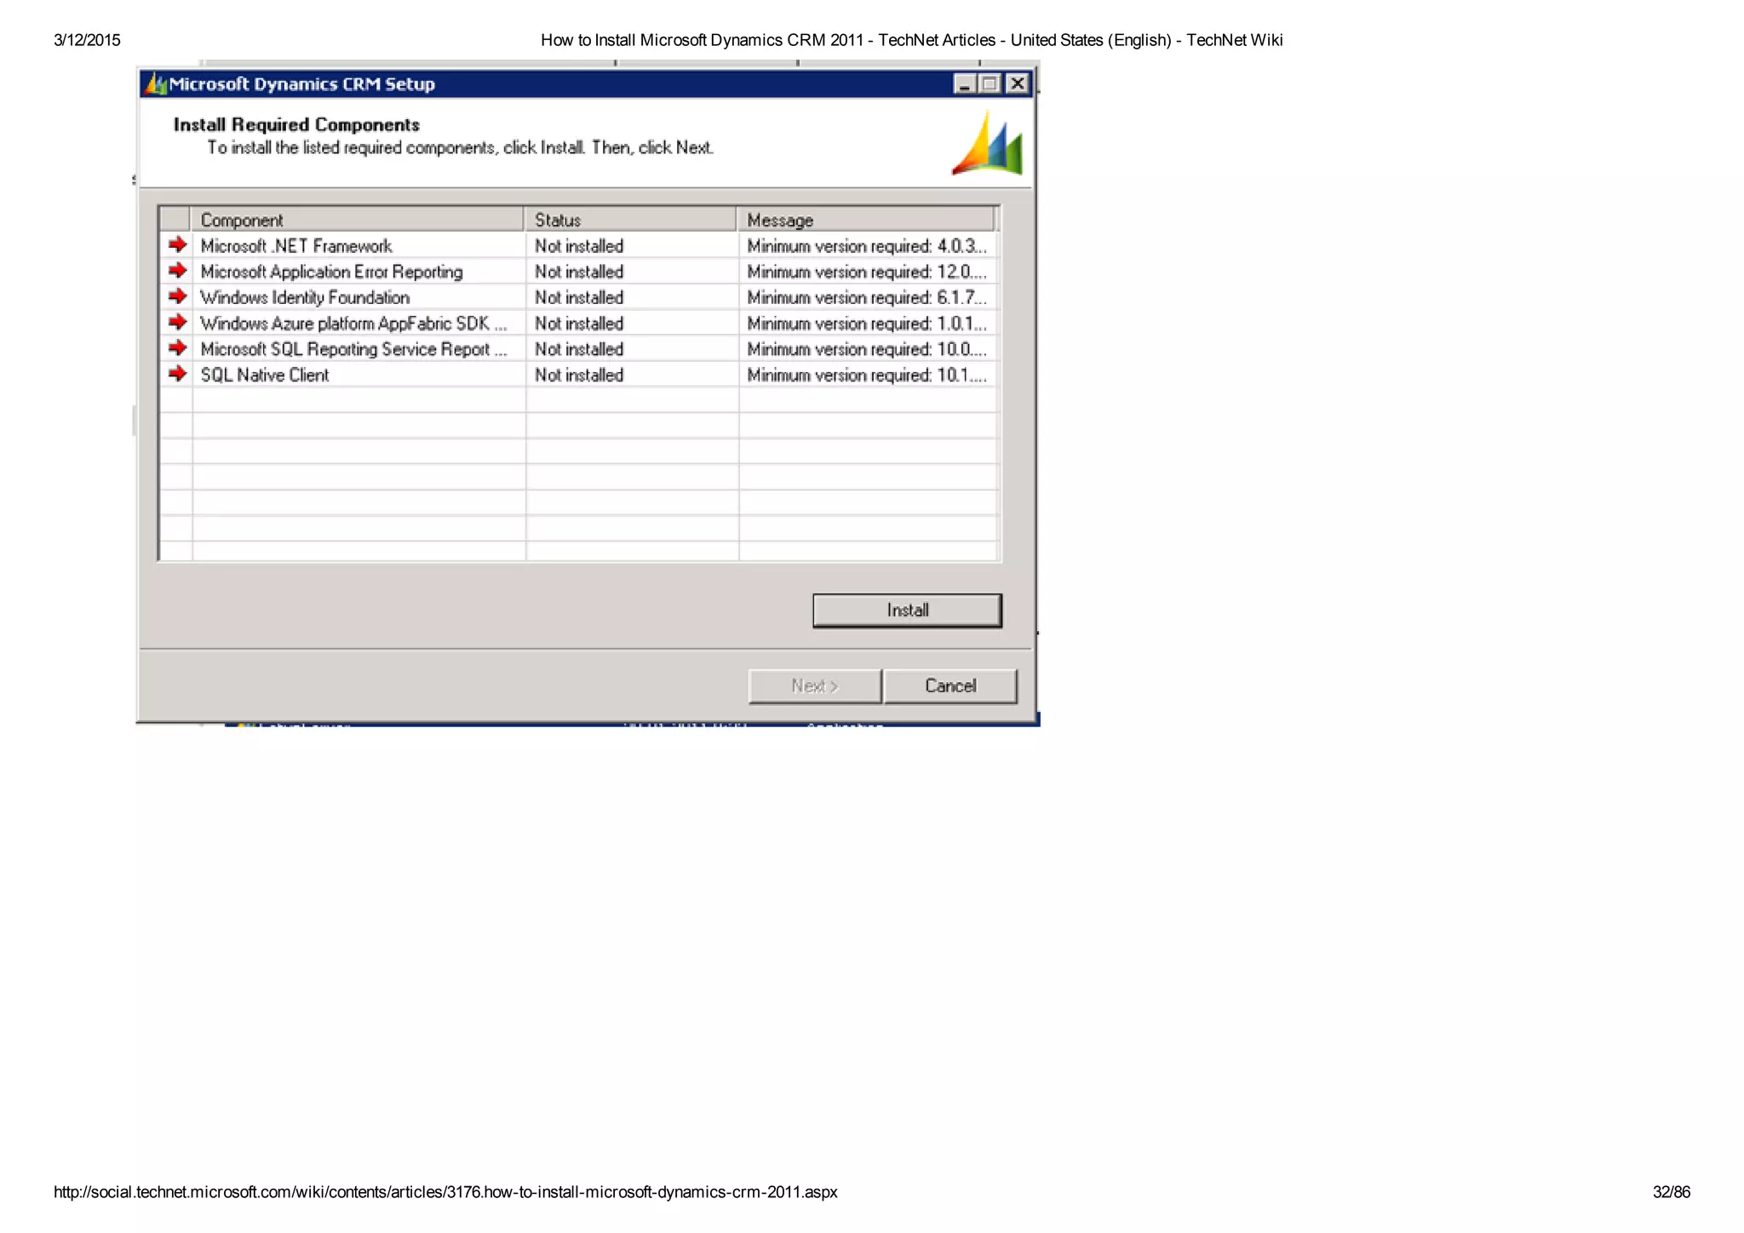Select the Microsoft Application Error Reporting row
1744x1233 pixels.
578,272
